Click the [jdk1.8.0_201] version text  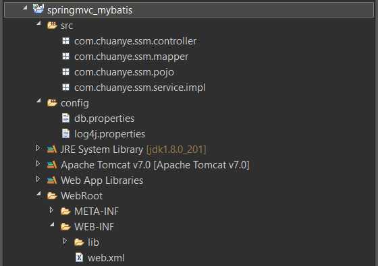(x=176, y=149)
